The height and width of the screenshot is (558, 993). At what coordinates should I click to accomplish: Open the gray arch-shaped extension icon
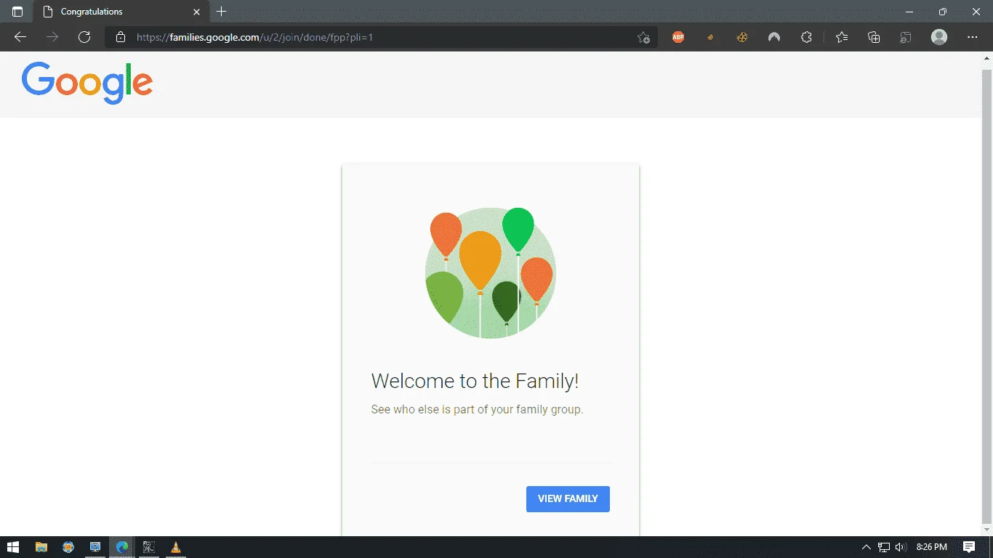coord(774,37)
